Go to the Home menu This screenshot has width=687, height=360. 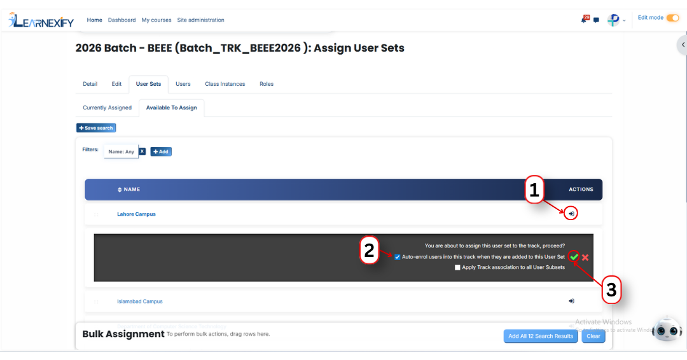click(94, 20)
